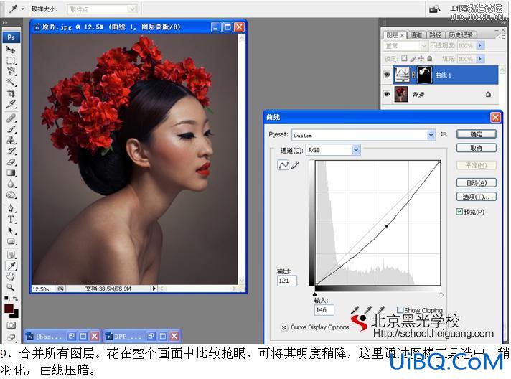Toggle Quick Mask mode
This screenshot has width=511, height=379.
pos(11,325)
